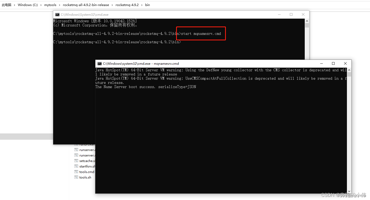Maximize the mqnamesrv.cmd console window
This screenshot has width=370, height=200.
[333, 63]
